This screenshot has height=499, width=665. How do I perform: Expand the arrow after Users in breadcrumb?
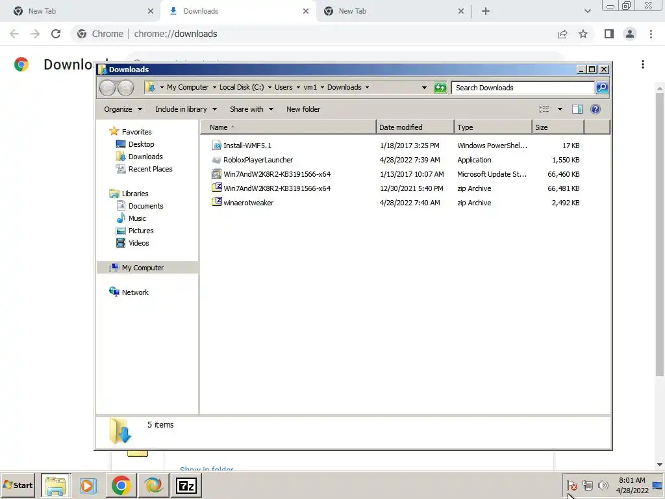tap(298, 88)
